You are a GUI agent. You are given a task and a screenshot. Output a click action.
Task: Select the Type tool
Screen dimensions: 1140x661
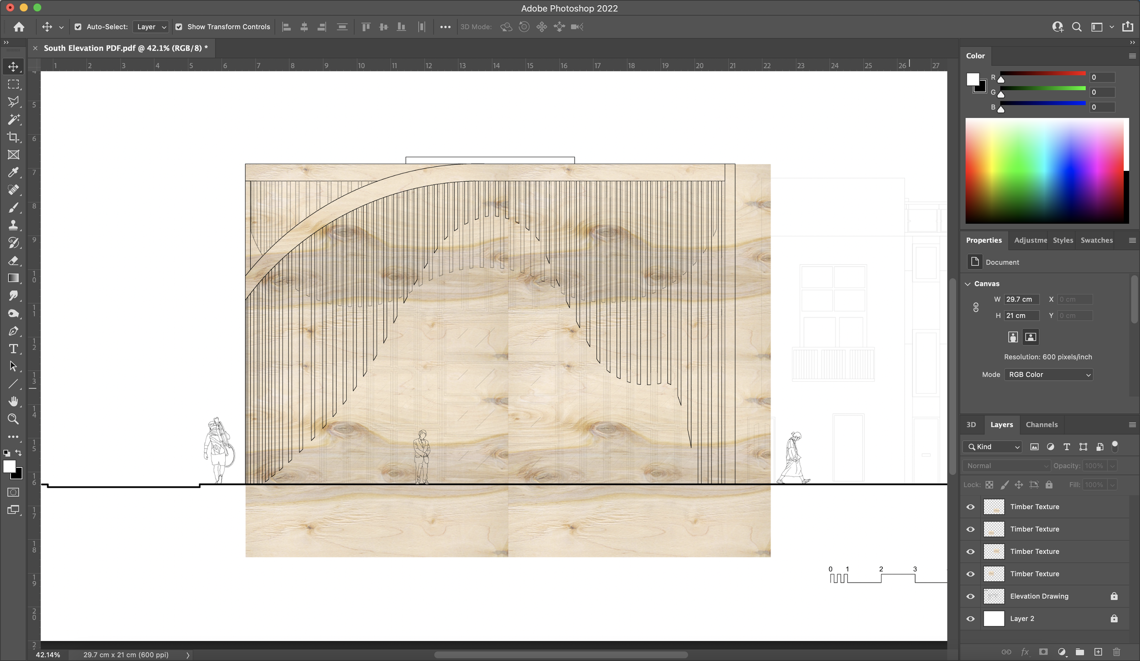(14, 348)
